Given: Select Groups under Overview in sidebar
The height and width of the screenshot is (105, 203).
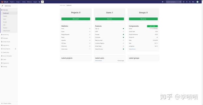Looking at the screenshot, I should pyautogui.click(x=5, y=22).
